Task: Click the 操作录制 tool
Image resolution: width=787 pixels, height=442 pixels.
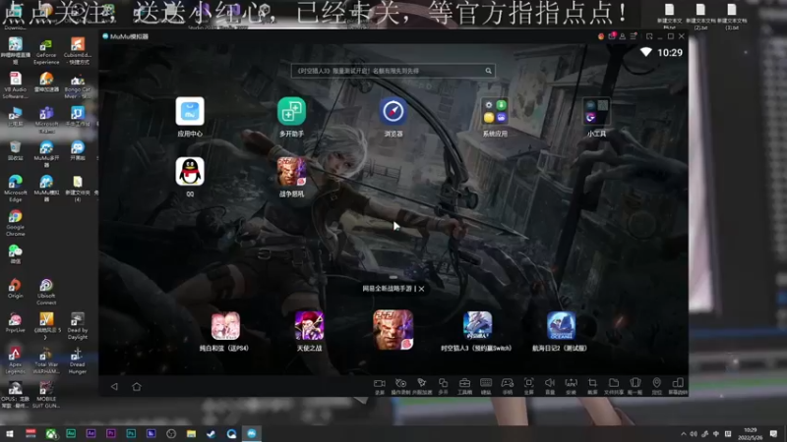Action: [400, 385]
